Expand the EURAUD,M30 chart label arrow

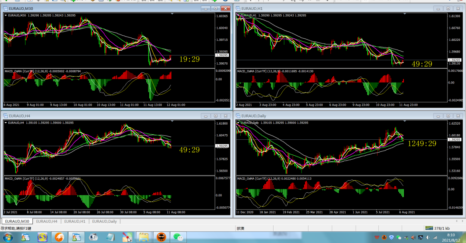pos(6,15)
